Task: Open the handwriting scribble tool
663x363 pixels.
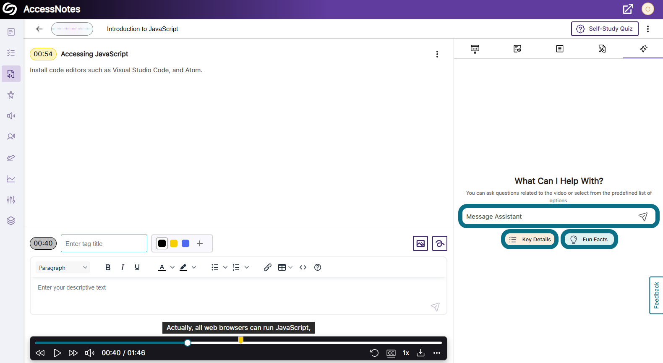Action: point(440,243)
